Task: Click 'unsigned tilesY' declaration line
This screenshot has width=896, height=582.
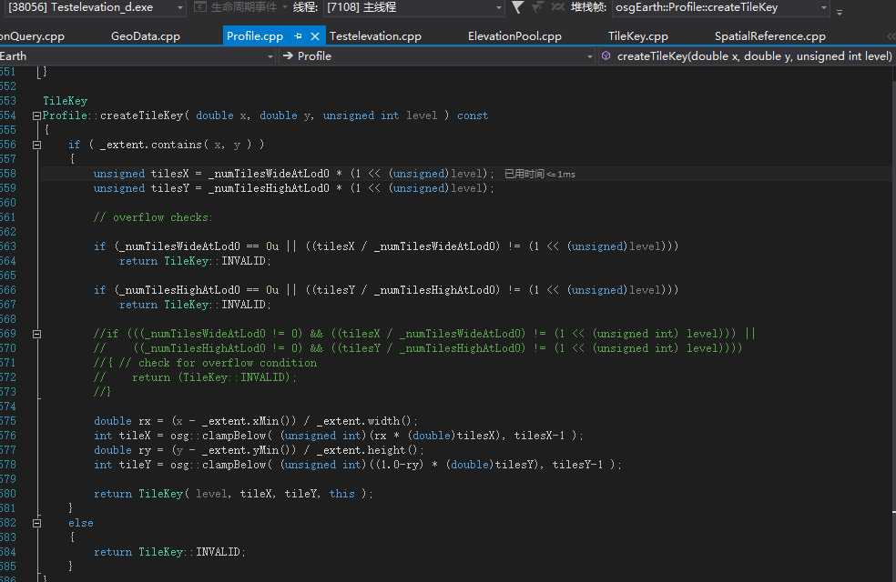Action: (x=294, y=188)
